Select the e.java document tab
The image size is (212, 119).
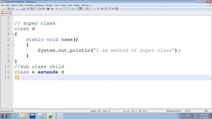point(6,13)
